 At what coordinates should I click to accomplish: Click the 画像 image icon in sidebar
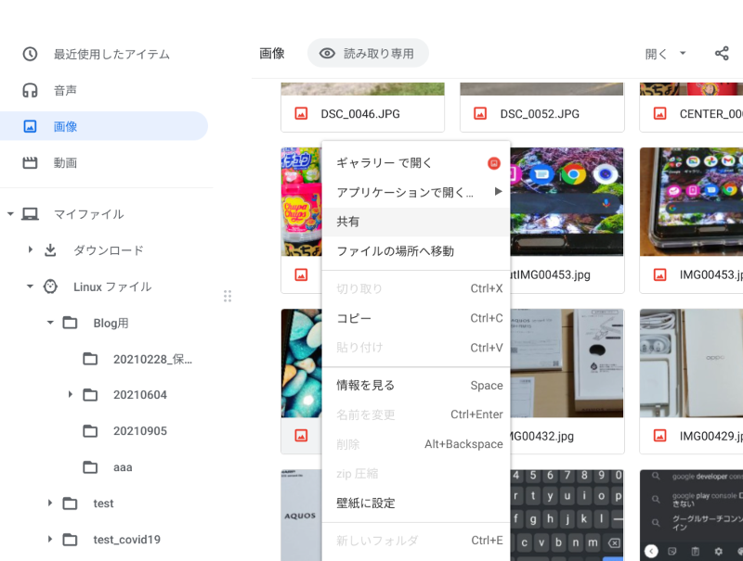[29, 125]
